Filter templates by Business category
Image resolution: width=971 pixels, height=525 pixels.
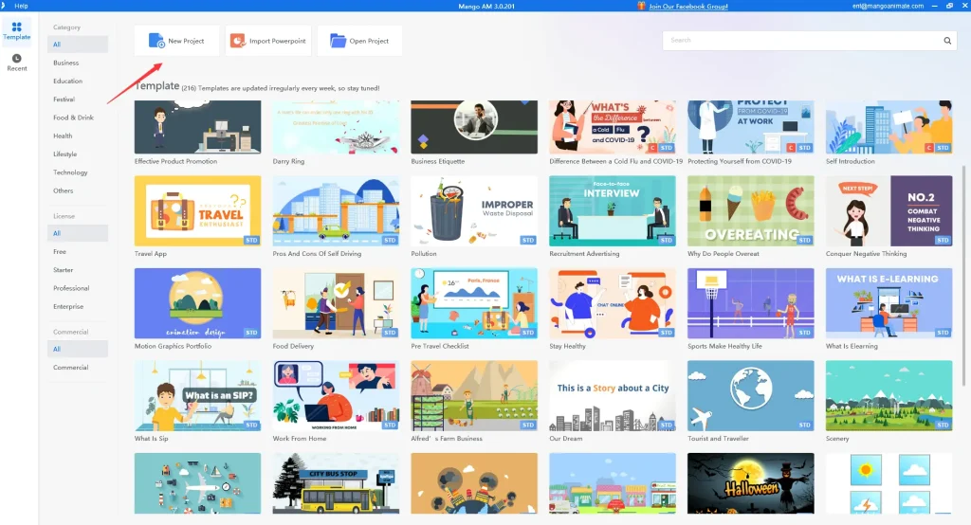pyautogui.click(x=66, y=63)
